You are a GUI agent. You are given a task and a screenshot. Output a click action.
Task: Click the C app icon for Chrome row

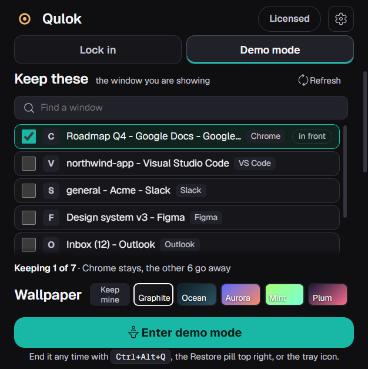51,137
